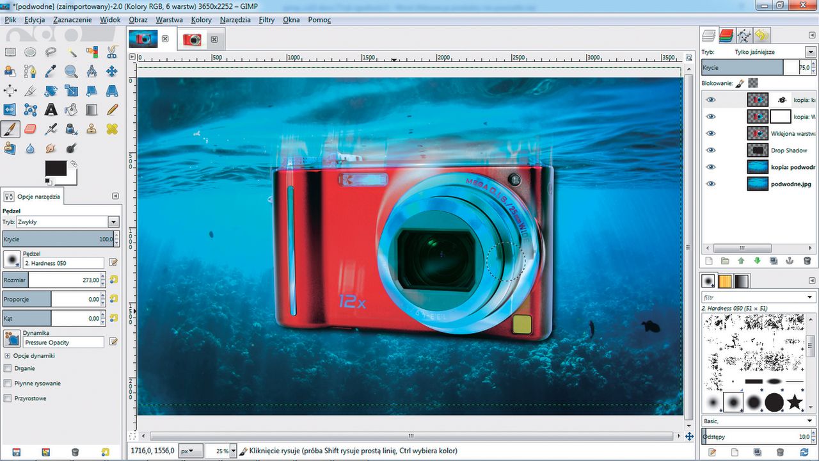Screen dimensions: 819x461
Task: Select the Scissors Select tool
Action: 112,52
